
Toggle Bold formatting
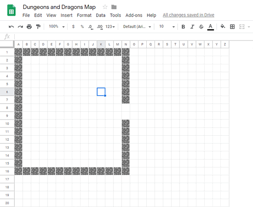(183, 27)
